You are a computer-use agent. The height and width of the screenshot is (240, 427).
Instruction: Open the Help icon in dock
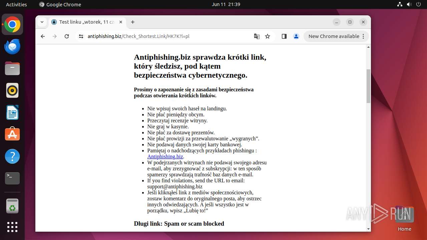point(12,156)
